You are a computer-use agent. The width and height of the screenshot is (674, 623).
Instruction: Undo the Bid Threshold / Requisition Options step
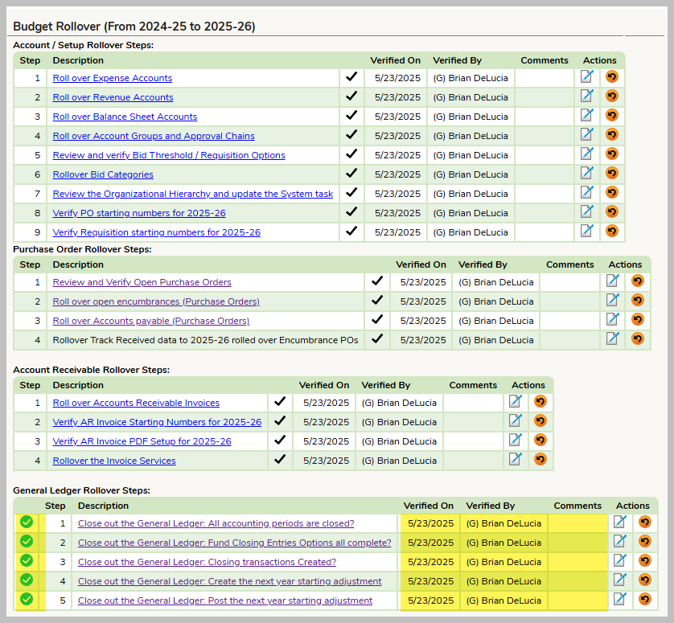click(612, 154)
